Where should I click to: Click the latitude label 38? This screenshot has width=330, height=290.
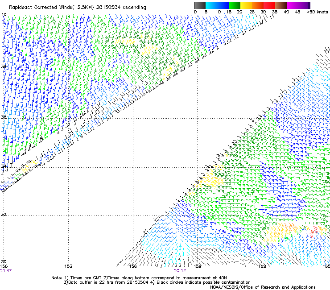tap(4, 66)
